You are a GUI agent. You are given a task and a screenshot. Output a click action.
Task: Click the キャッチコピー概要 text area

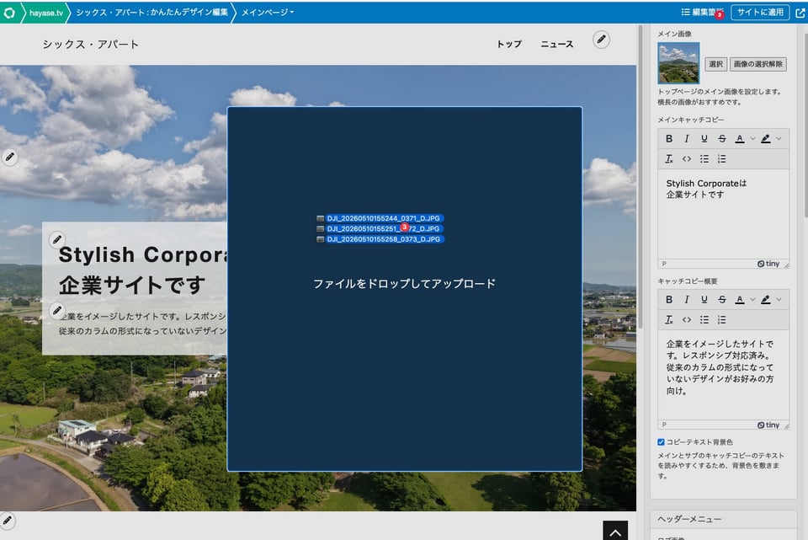723,375
